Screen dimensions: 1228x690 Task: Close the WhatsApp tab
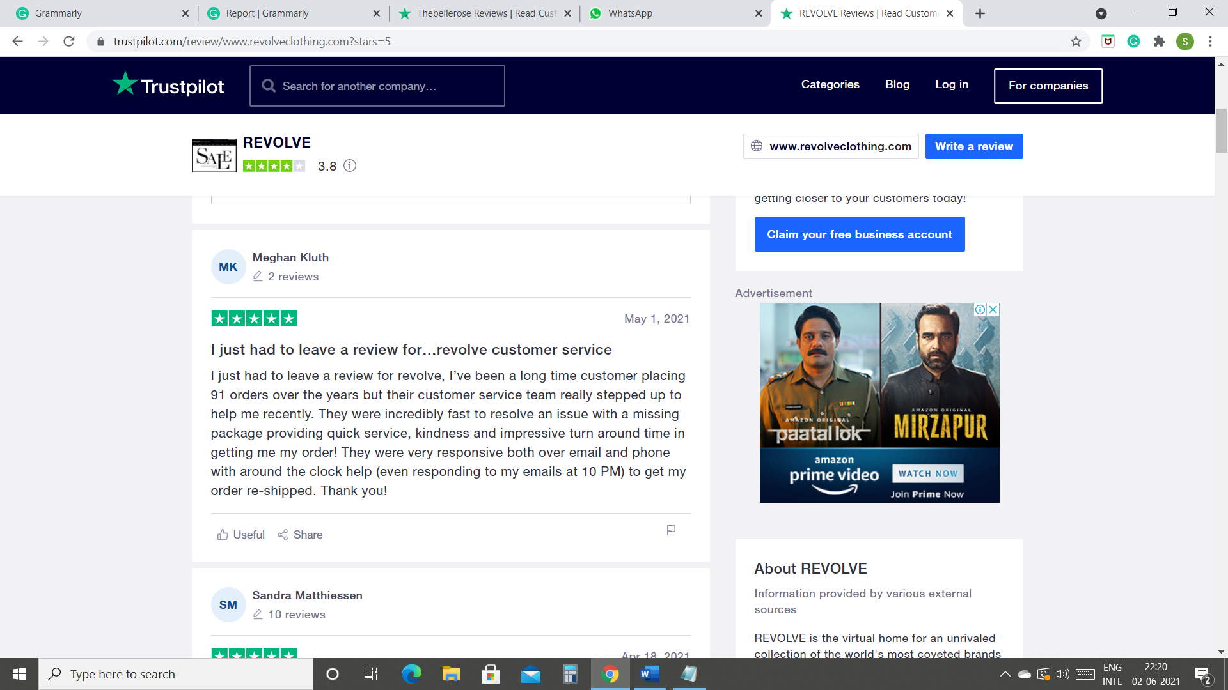(x=759, y=13)
